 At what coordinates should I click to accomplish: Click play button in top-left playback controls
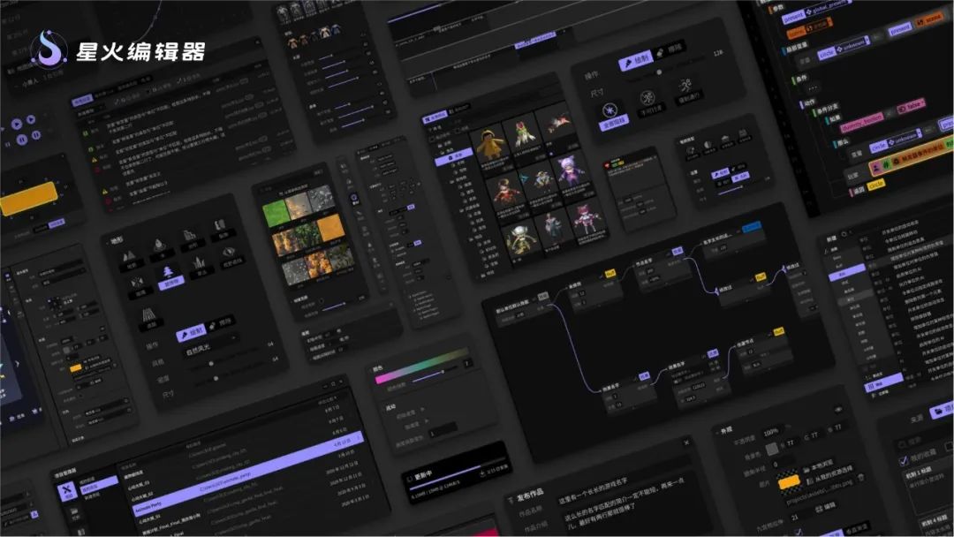point(17,124)
